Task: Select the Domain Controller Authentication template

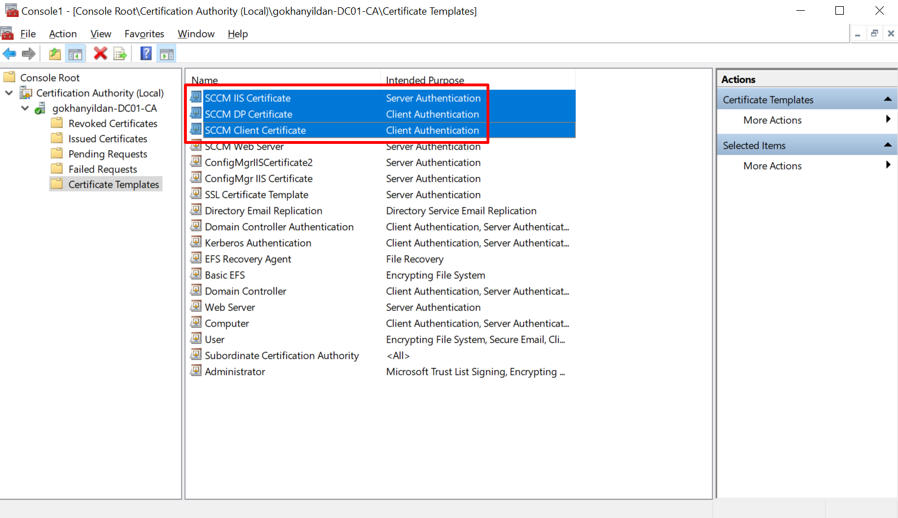Action: 279,227
